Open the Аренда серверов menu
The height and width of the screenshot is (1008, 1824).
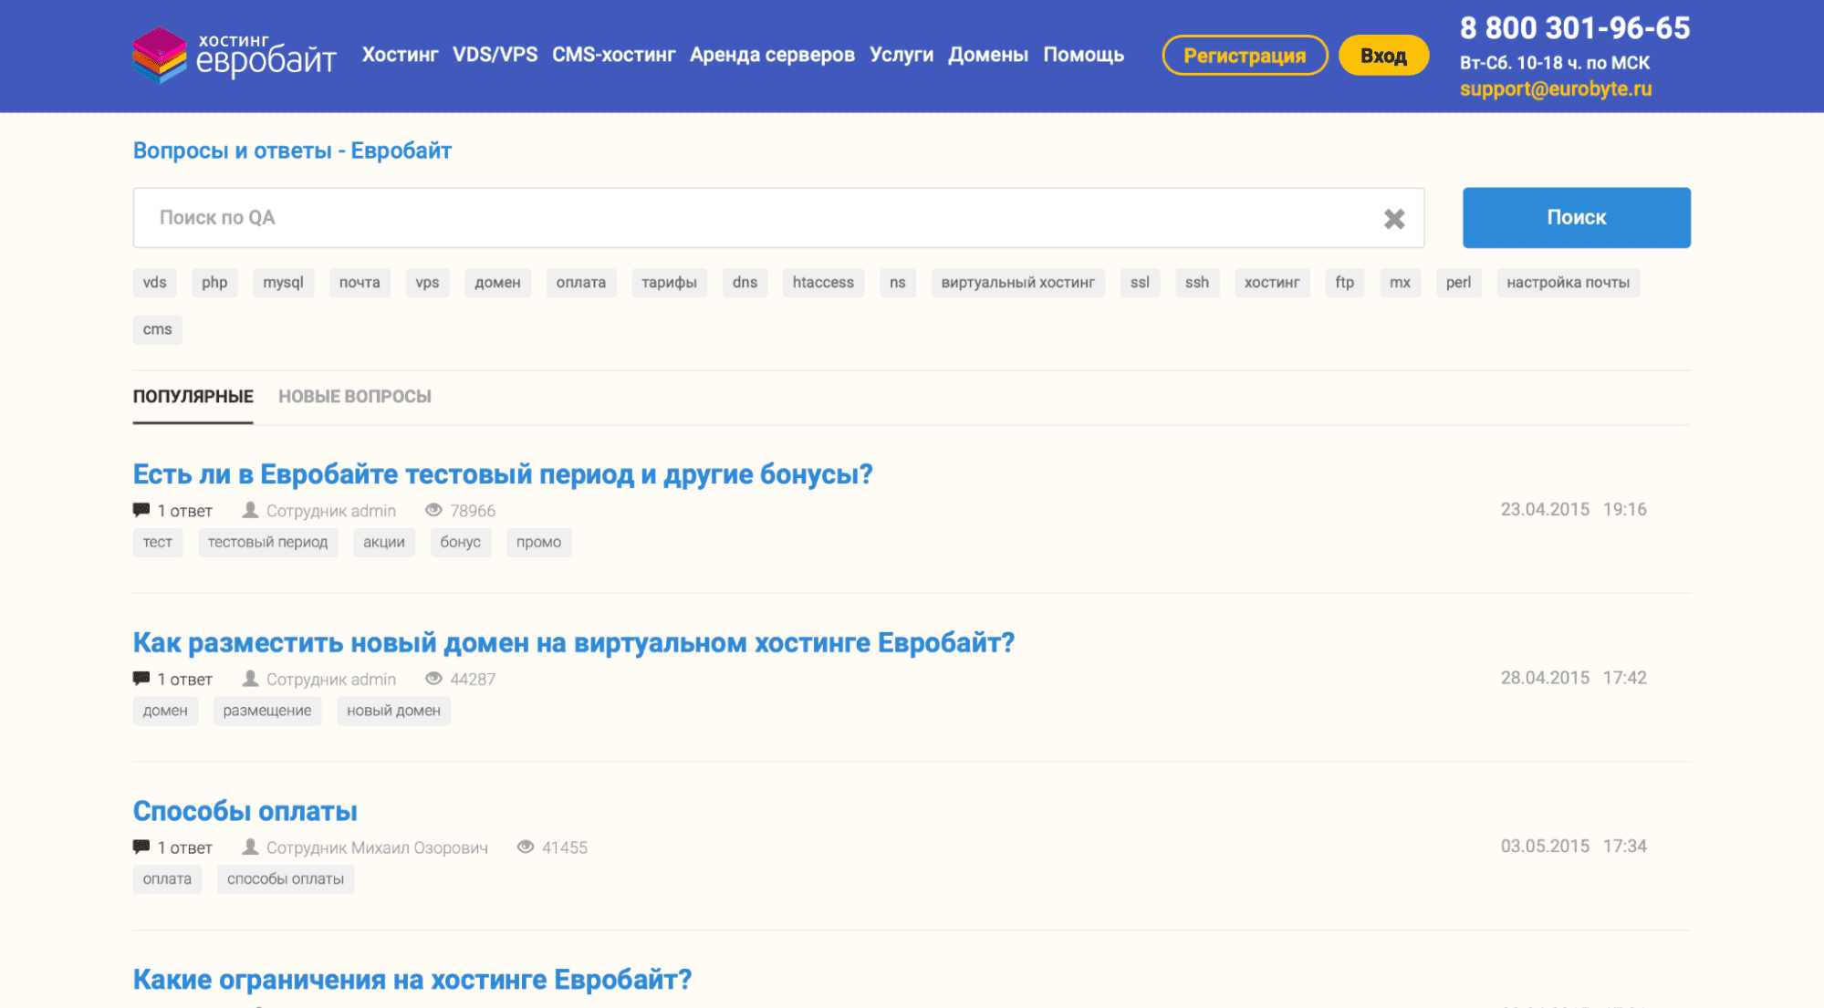(x=772, y=55)
